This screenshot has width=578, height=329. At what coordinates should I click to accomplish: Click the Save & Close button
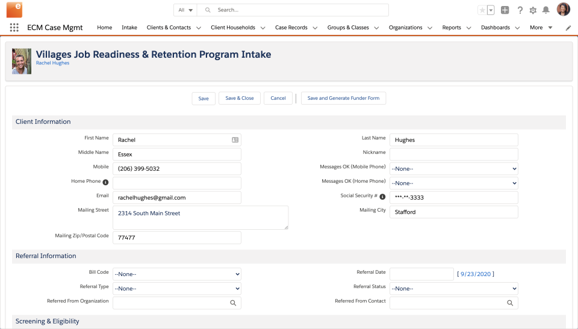pyautogui.click(x=240, y=98)
